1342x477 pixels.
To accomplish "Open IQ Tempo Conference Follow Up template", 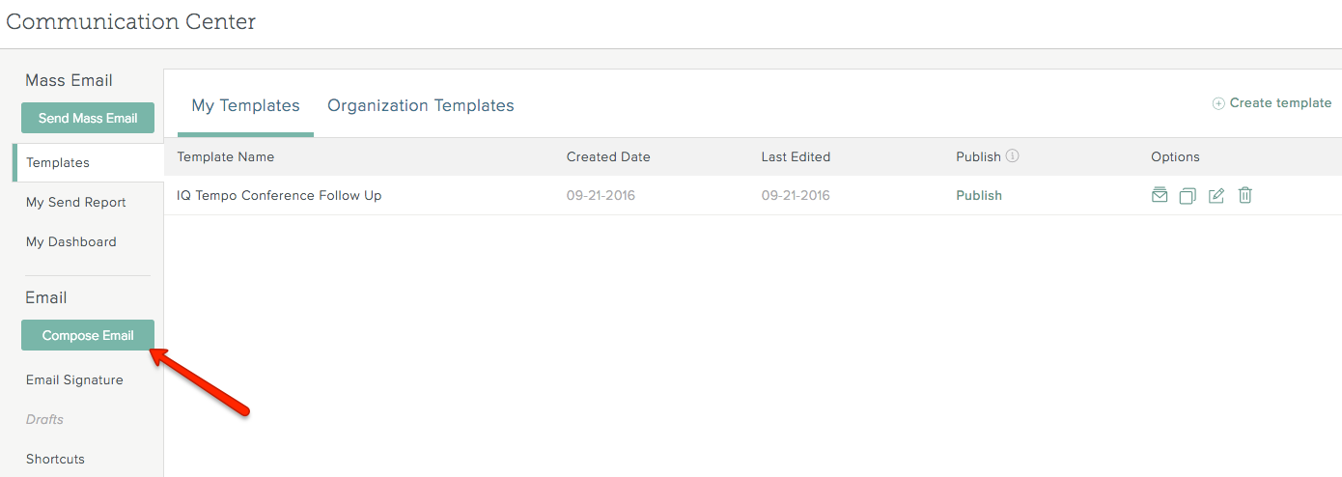I will tap(279, 195).
